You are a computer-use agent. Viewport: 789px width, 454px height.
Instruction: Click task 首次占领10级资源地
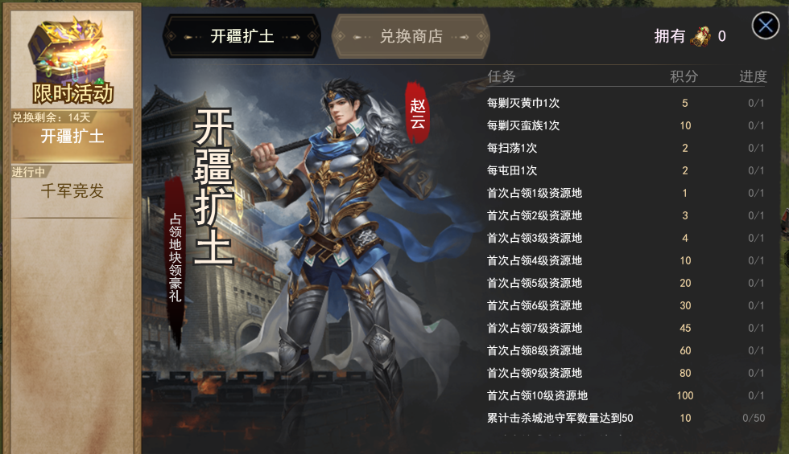point(626,395)
